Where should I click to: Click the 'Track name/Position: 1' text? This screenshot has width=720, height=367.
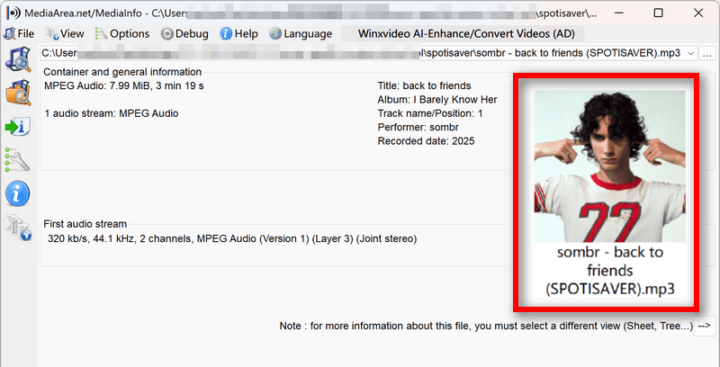click(430, 113)
